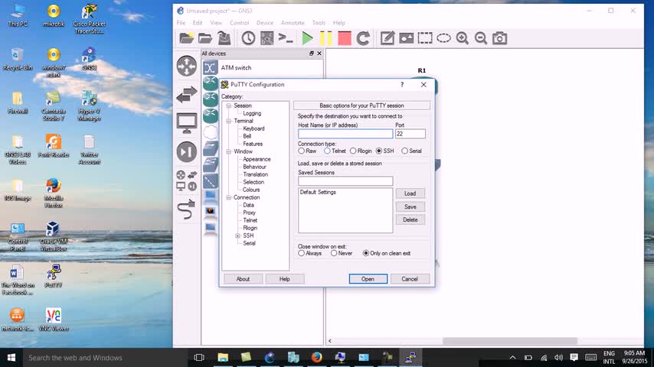
Task: Click the Zoom in magnifier icon
Action: [463, 38]
